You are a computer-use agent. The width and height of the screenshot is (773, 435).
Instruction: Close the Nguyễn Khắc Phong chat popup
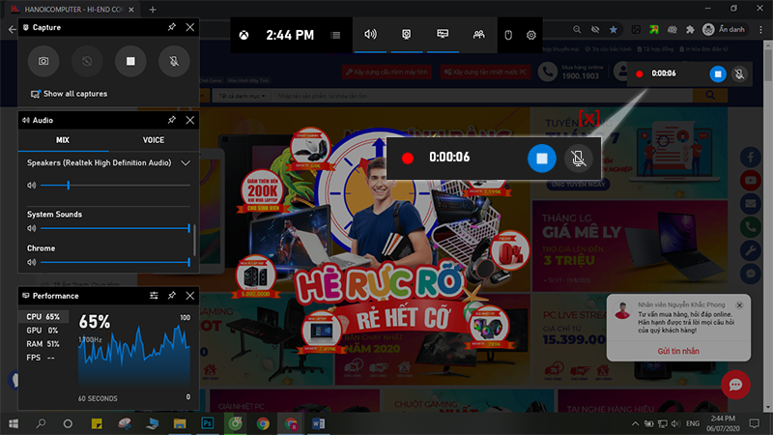click(x=739, y=305)
